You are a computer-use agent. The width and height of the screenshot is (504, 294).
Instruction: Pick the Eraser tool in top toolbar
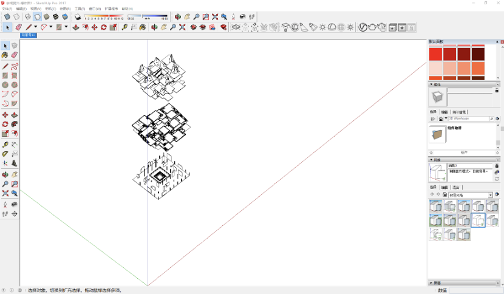[19, 27]
